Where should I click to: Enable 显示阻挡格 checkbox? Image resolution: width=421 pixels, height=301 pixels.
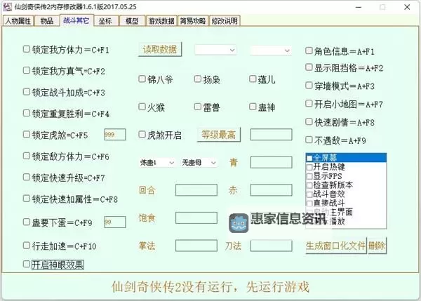tap(309, 67)
